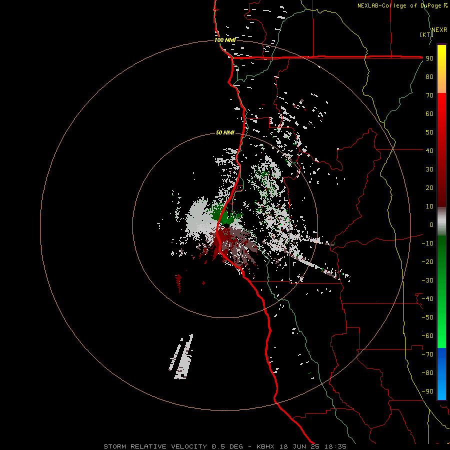Click the "-10" scale value
Image resolution: width=450 pixels, height=450 pixels.
coord(427,243)
